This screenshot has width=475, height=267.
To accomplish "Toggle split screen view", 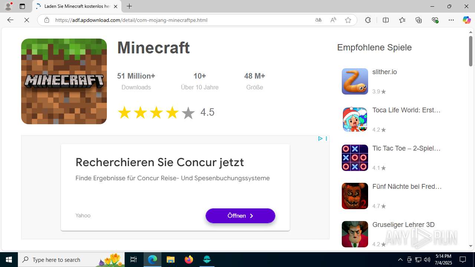I will tap(386, 20).
